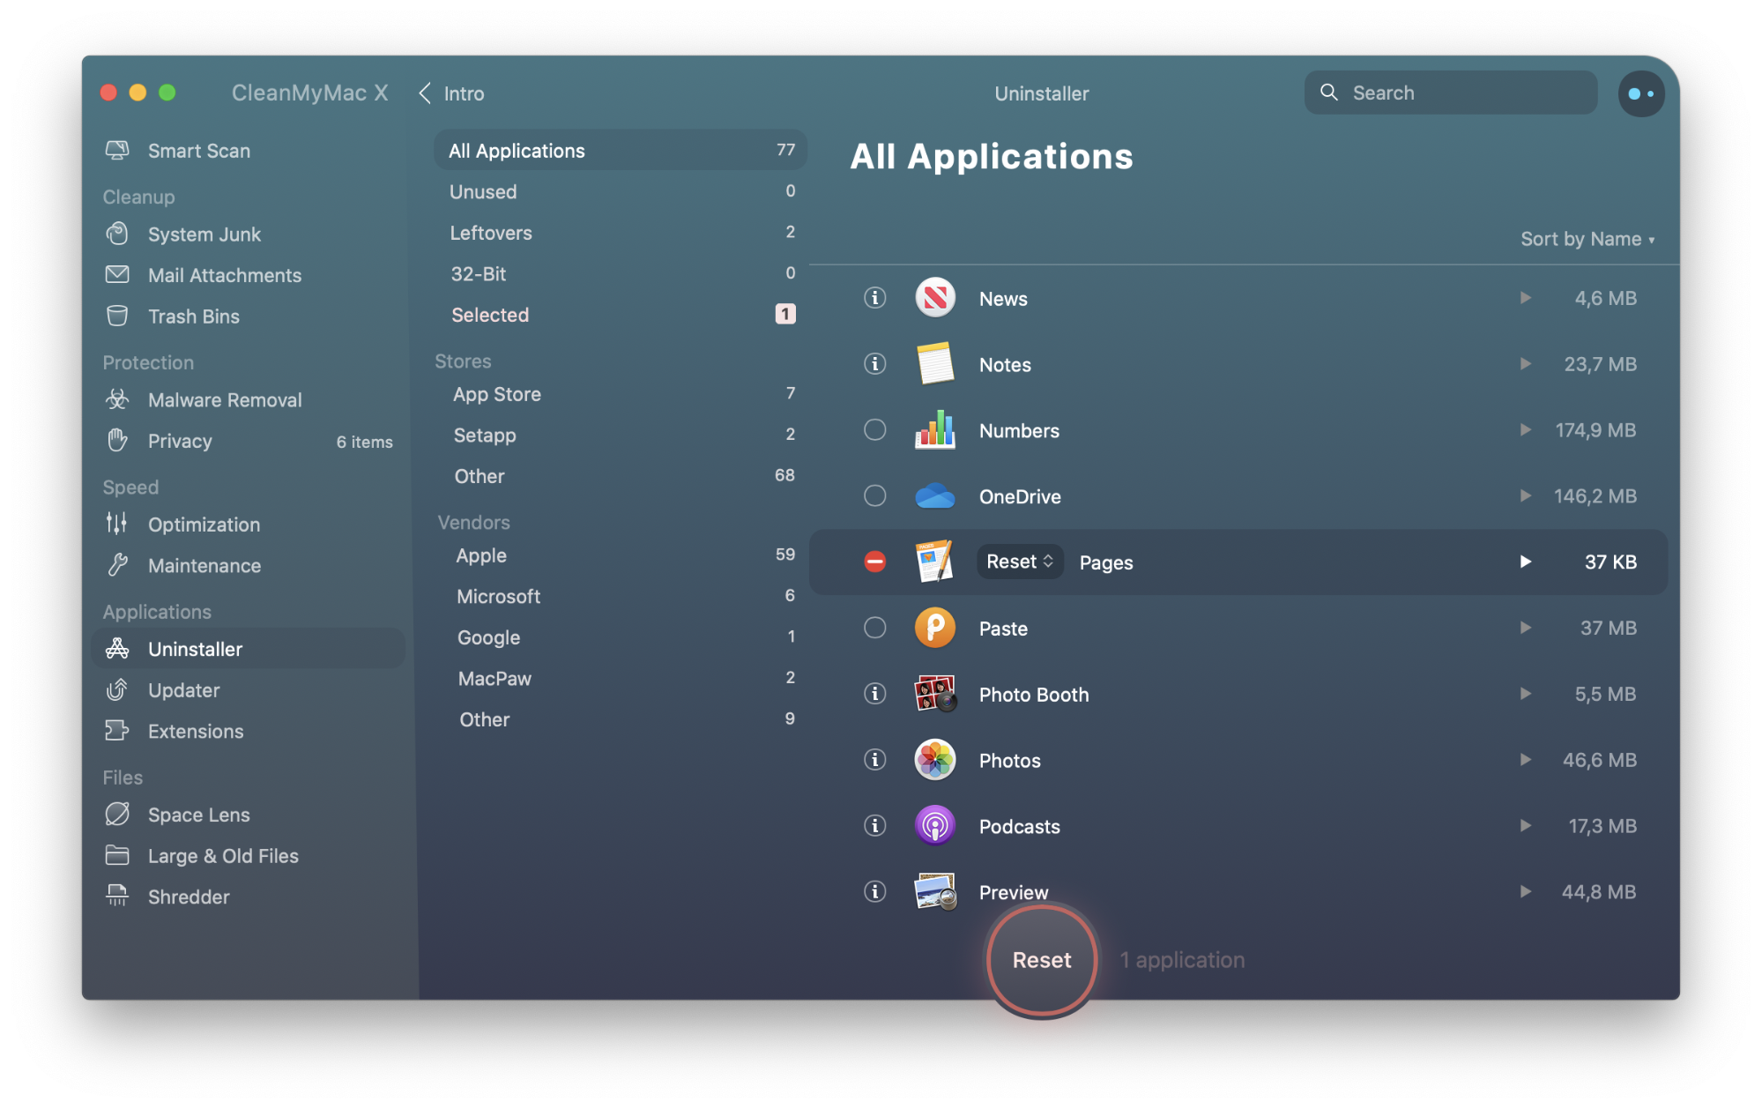
Task: Expand the Notes row disclosure arrow
Action: coord(1525,364)
